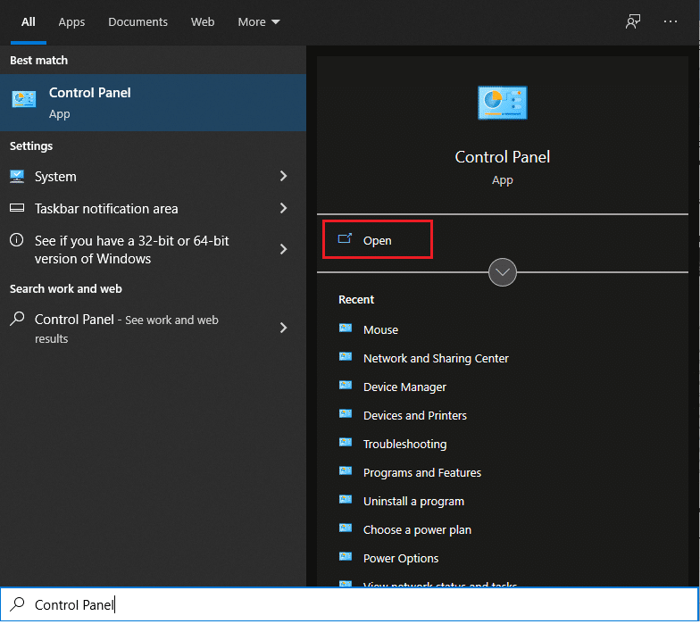Image resolution: width=700 pixels, height=624 pixels.
Task: Open recent item Uninstall a program
Action: tap(413, 501)
